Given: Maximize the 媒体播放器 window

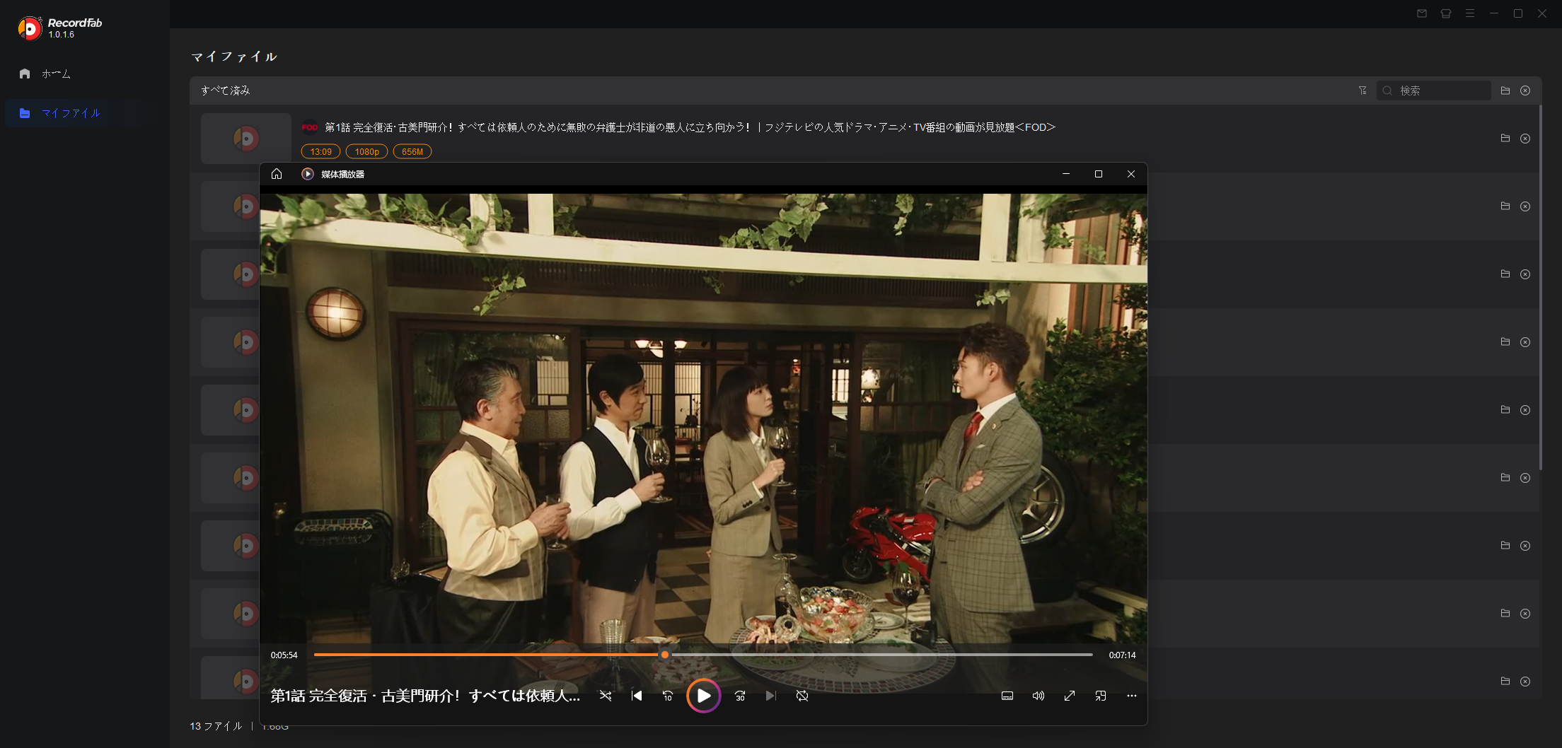Looking at the screenshot, I should click(1099, 174).
